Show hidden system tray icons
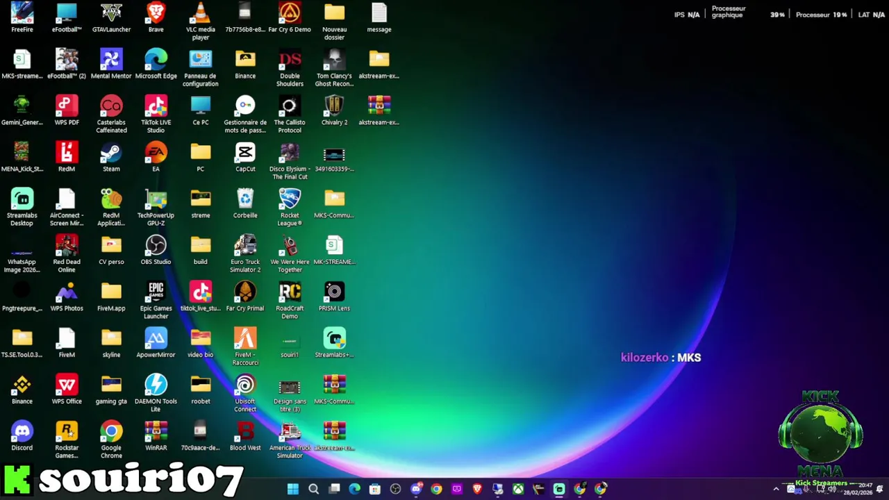The height and width of the screenshot is (500, 889). [776, 489]
